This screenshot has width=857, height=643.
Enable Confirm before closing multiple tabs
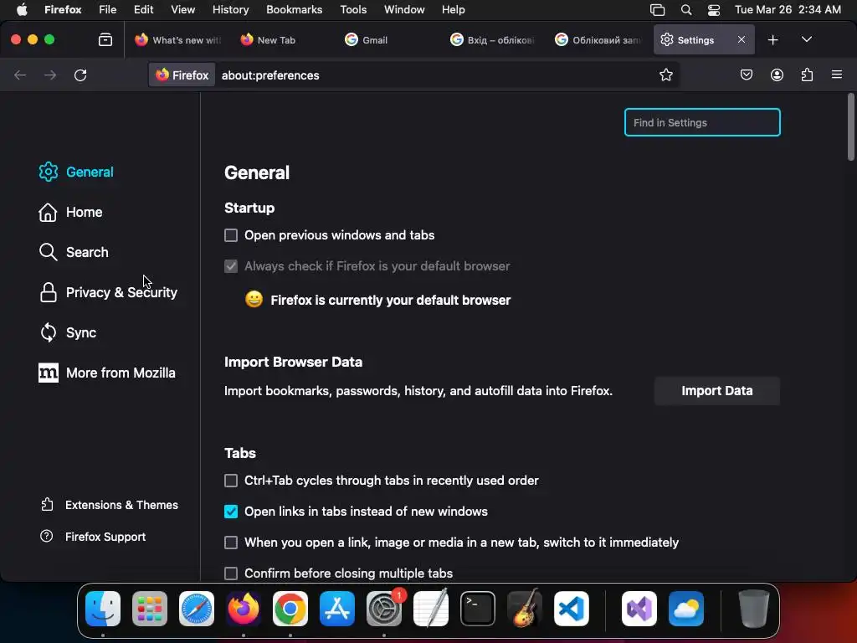click(x=231, y=574)
